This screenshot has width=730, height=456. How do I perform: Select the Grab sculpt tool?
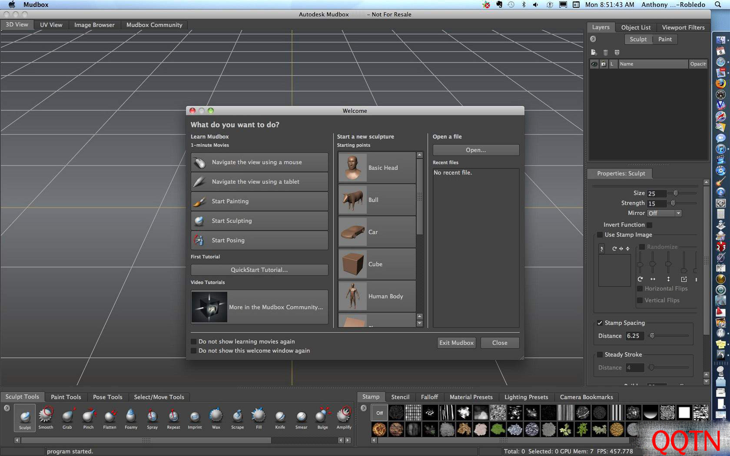tap(67, 418)
